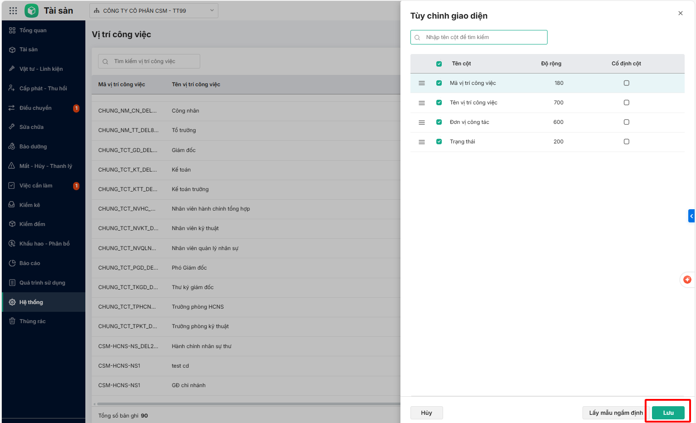Open the app grid launcher icon
Viewport: 696px width, 423px height.
(13, 10)
